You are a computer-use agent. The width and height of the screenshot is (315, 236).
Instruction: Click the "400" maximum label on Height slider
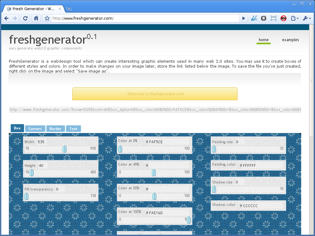coord(93,172)
